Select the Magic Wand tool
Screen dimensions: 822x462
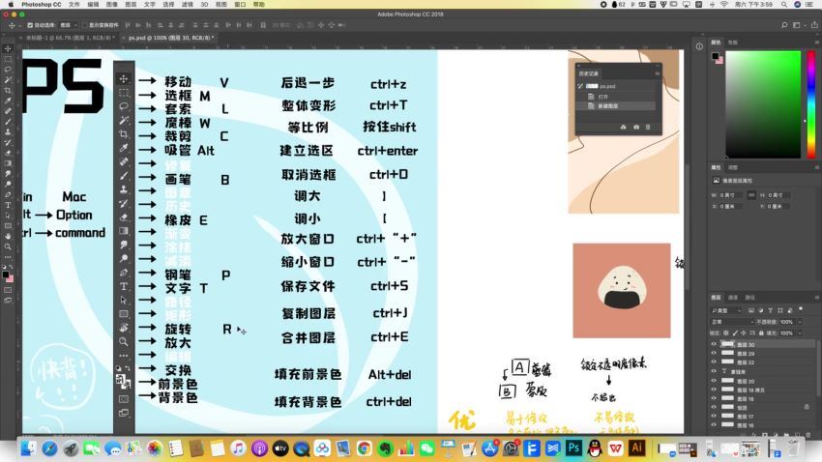tap(8, 79)
